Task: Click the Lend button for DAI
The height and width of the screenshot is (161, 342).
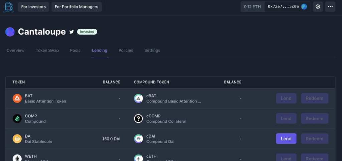Action: [x=286, y=139]
